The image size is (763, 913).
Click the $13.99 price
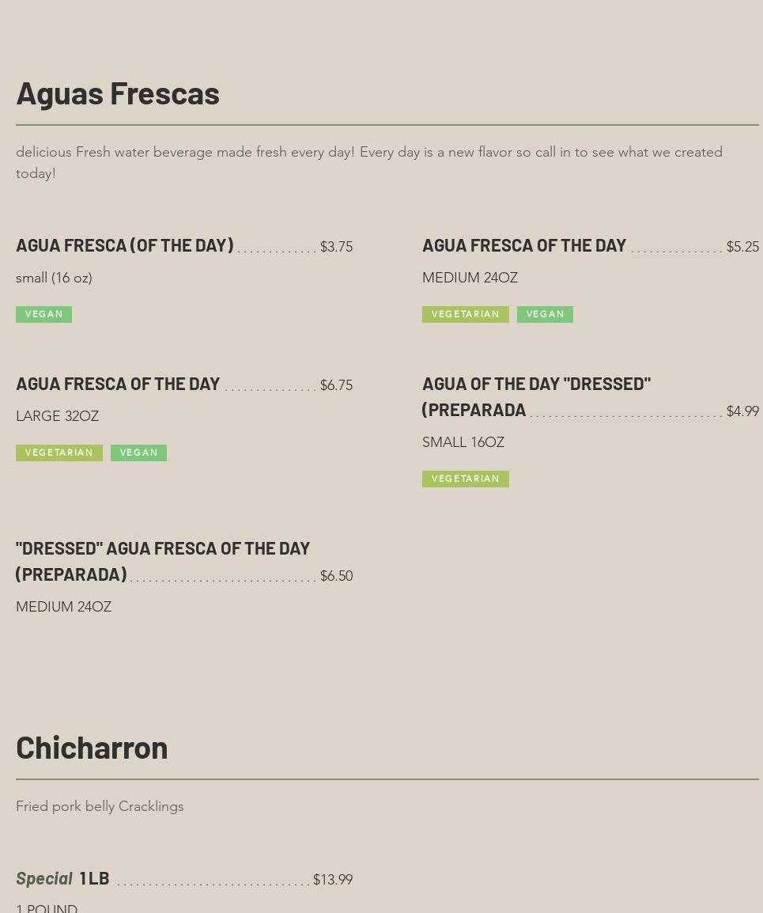332,880
